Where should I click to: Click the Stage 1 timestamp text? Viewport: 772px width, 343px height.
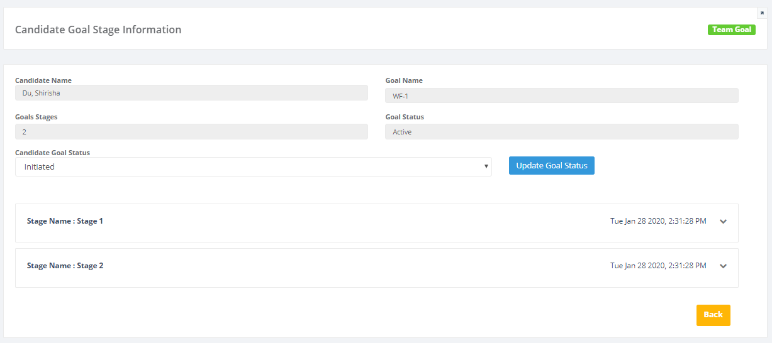(x=658, y=221)
